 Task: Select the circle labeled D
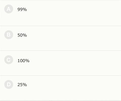point(9,84)
